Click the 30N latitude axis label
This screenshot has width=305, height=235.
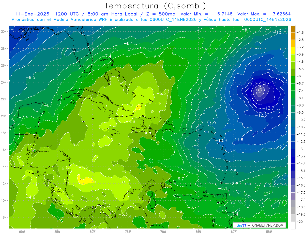click(4, 32)
